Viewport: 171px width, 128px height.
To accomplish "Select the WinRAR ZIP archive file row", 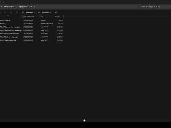I will pyautogui.click(x=32, y=24).
